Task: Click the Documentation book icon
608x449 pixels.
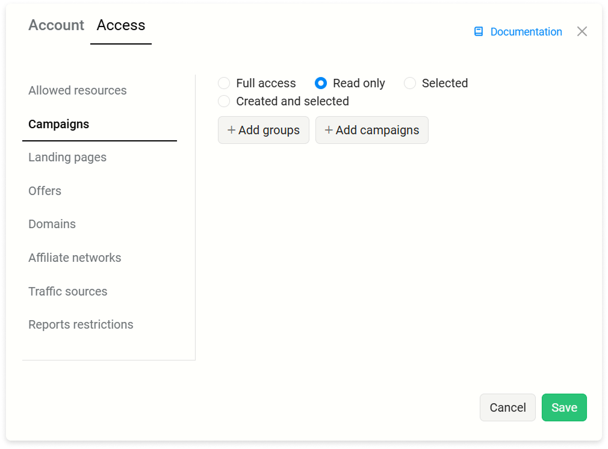Action: (479, 31)
